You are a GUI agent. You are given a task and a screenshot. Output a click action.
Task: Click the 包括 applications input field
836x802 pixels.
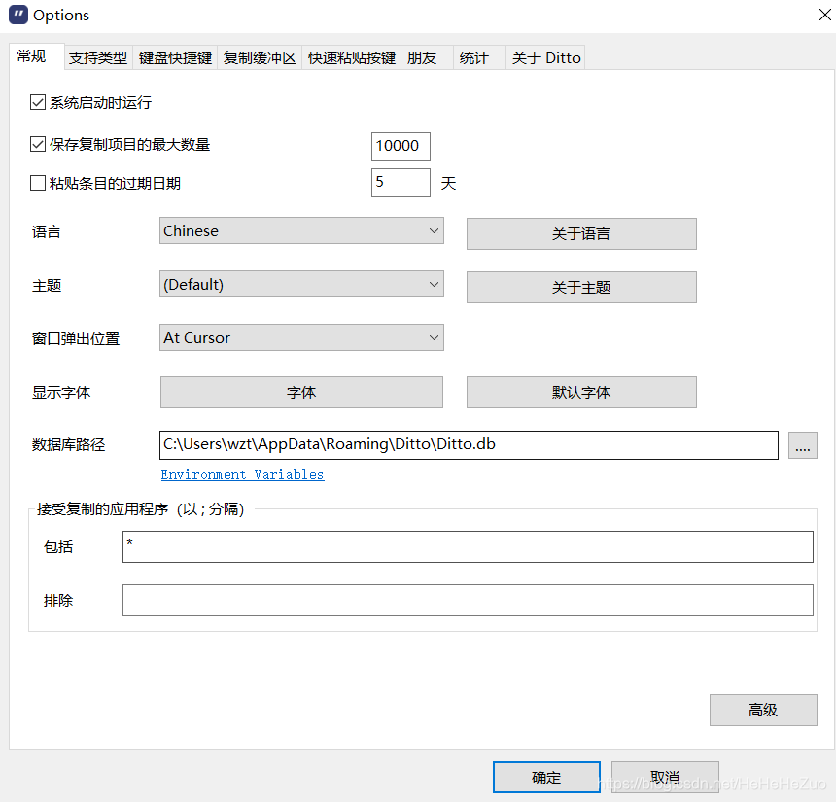pyautogui.click(x=468, y=546)
